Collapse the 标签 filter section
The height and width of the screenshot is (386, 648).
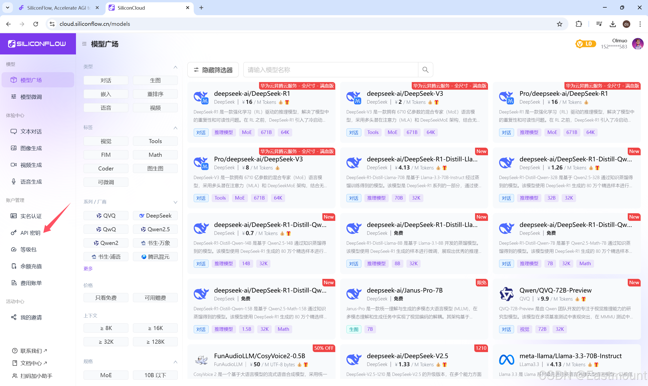click(175, 128)
